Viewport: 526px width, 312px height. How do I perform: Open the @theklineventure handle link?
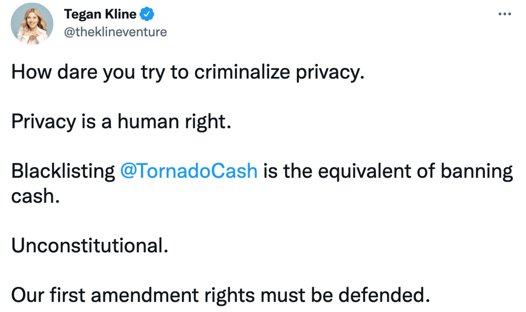(x=116, y=32)
